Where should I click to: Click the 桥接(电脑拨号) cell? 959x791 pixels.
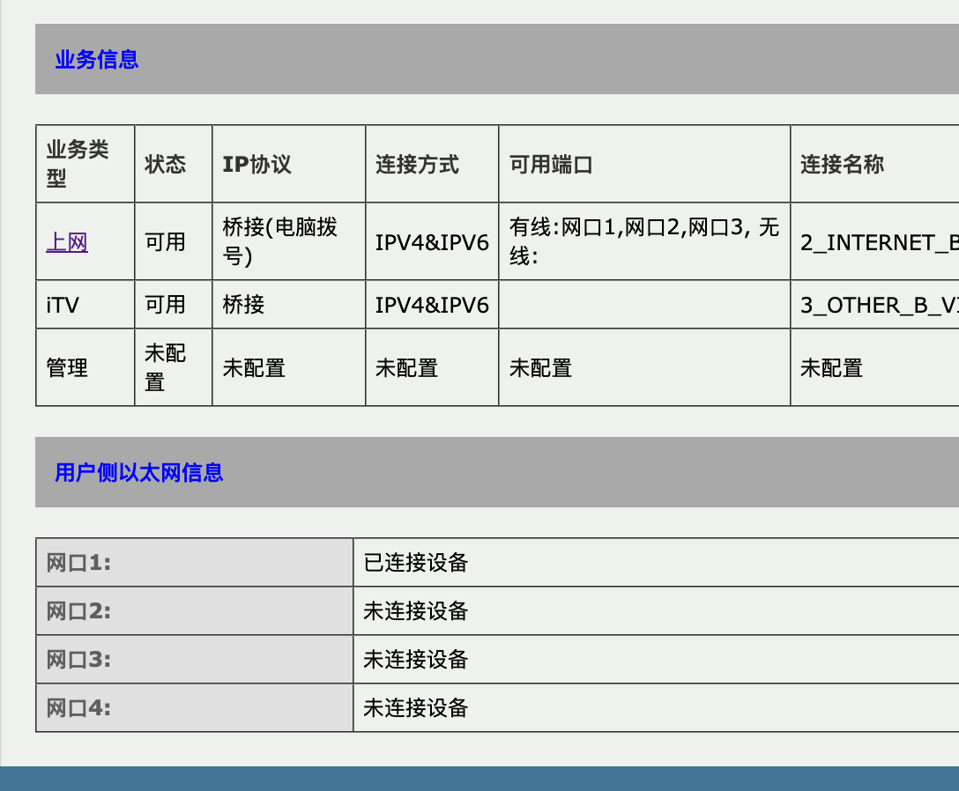[279, 242]
